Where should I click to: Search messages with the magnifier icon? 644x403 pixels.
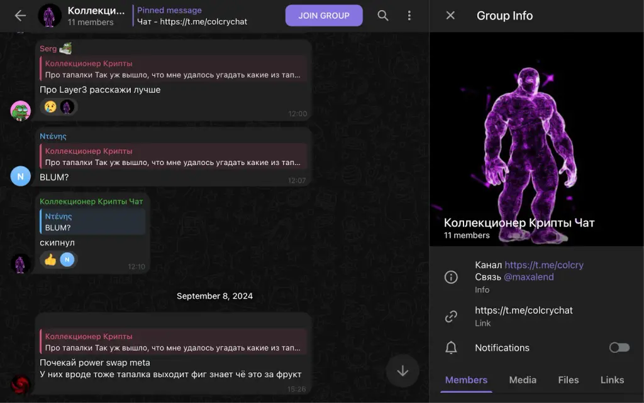383,16
